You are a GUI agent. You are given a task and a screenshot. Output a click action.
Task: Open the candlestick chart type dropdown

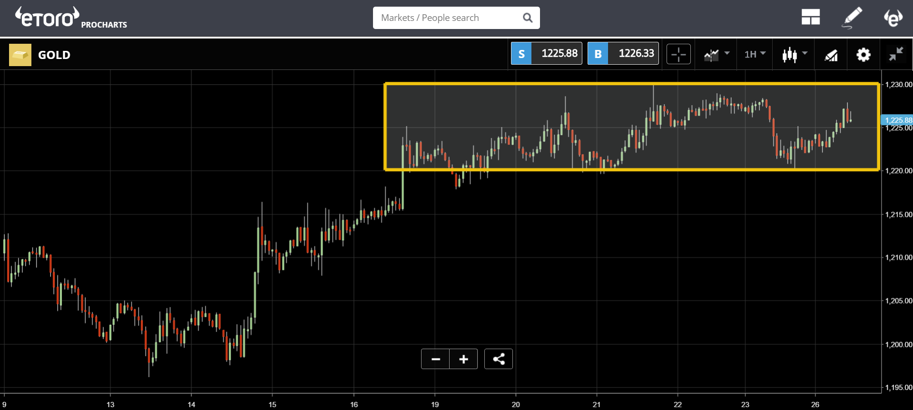(x=795, y=54)
